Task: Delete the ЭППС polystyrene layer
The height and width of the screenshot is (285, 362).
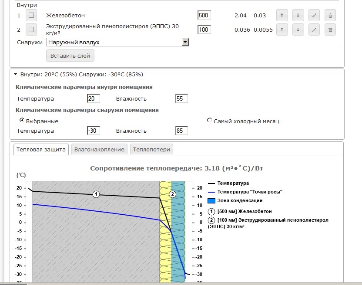Action: click(330, 30)
